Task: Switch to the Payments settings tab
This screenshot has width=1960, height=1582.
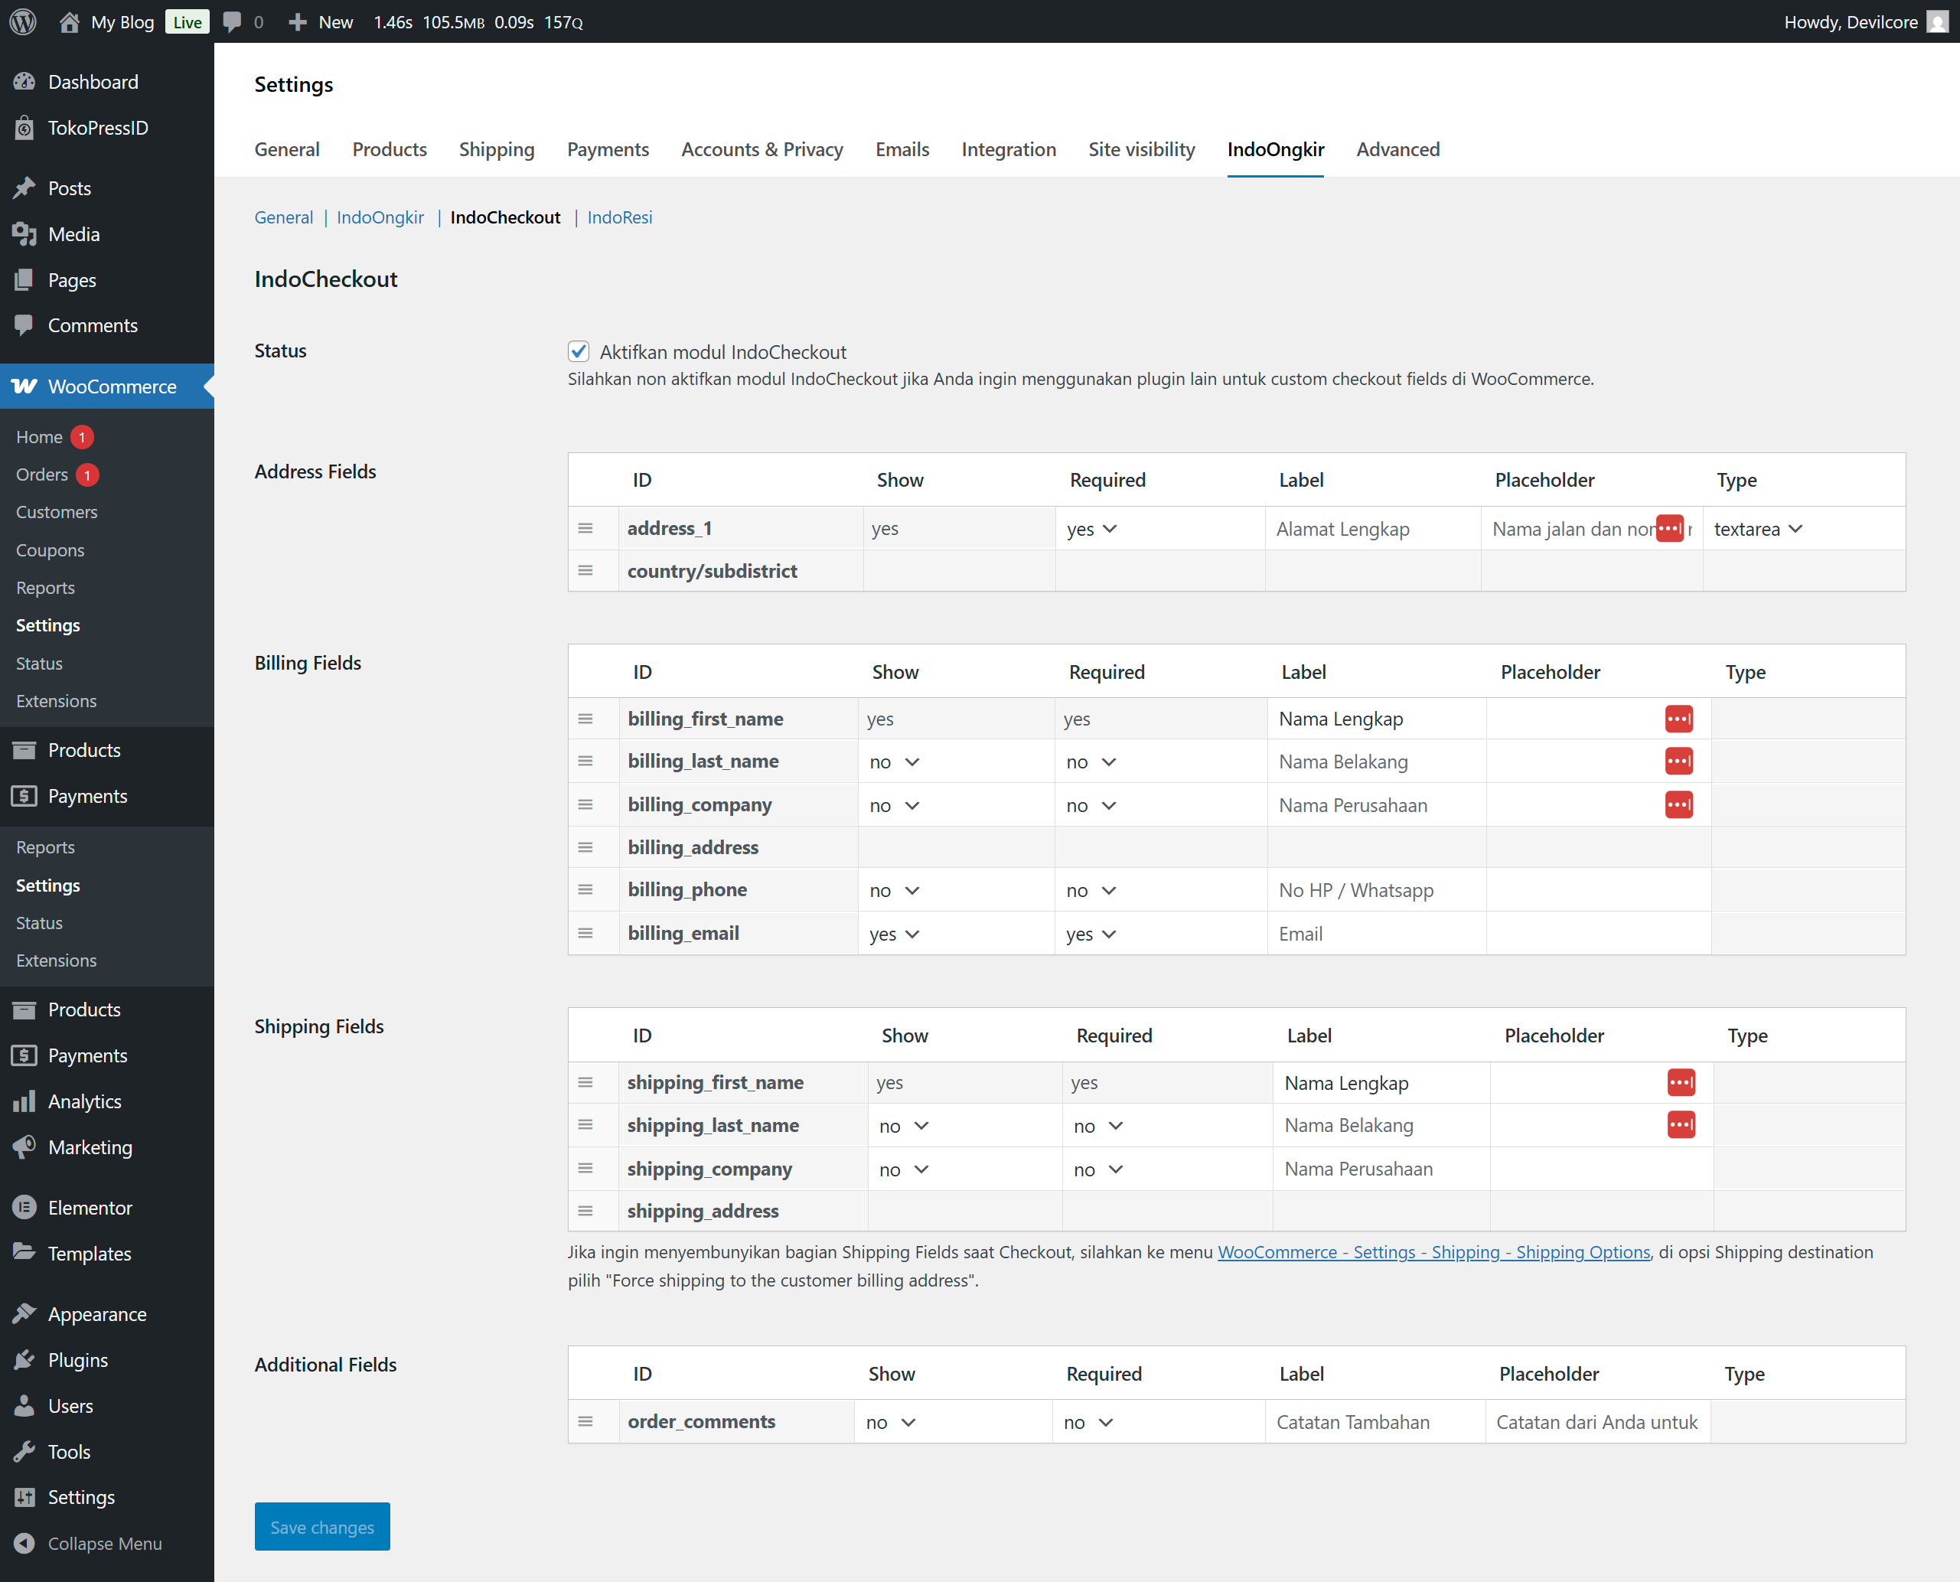Action: click(608, 149)
